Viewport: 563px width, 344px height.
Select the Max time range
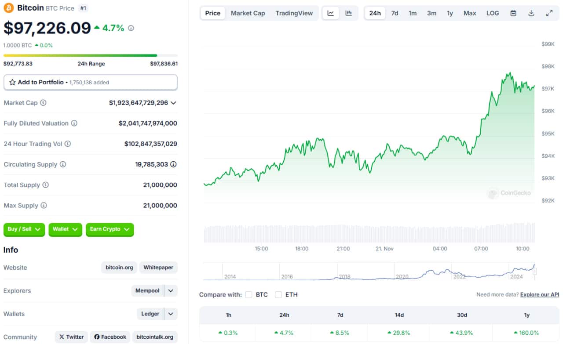[x=470, y=13]
